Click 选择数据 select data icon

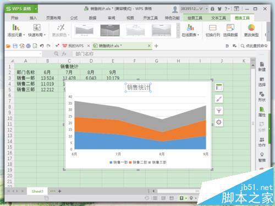pos(230,31)
